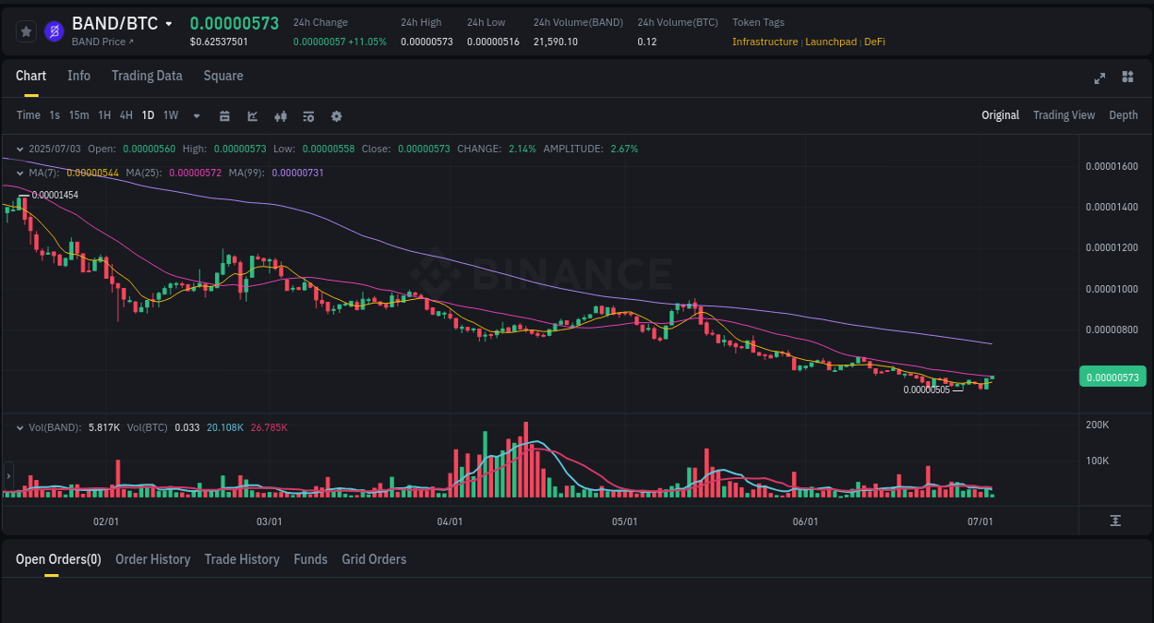Screen dimensions: 1154x623
Task: Collapse the MA indicator row chevron
Action: click(20, 172)
